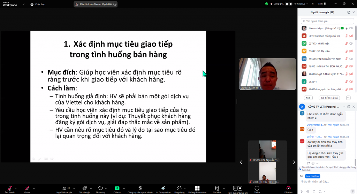Screen dimensions: 357x194
Task: Turn on camera with Video button
Action: click(27, 188)
